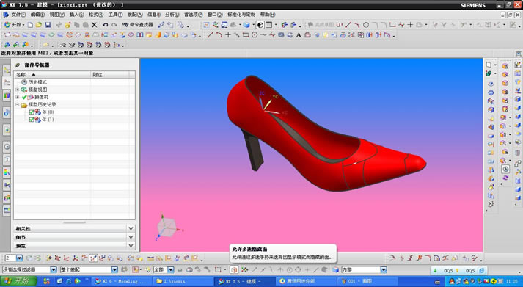Click the Redo arrow icon
Viewport: 523px width, 287px height.
pyautogui.click(x=114, y=25)
